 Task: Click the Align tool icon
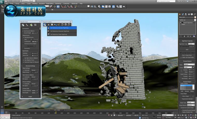tap(95, 6)
